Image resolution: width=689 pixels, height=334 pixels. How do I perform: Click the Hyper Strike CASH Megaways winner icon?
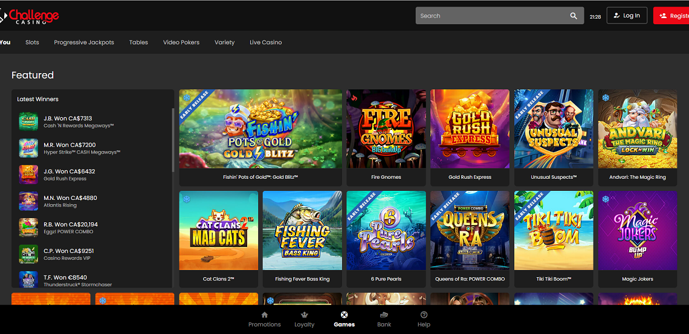click(x=28, y=148)
